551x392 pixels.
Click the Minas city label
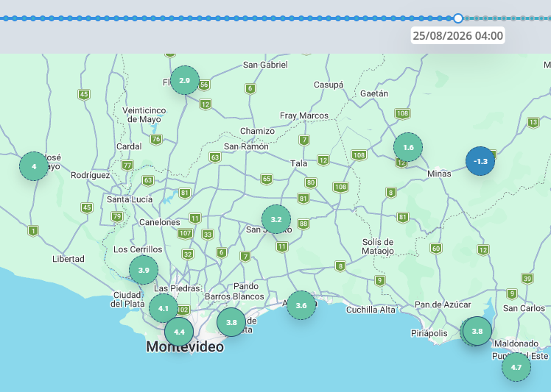[x=439, y=174]
